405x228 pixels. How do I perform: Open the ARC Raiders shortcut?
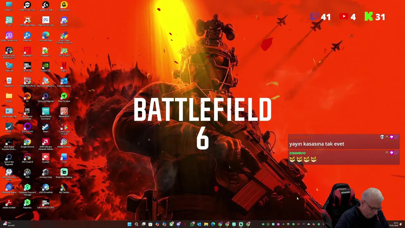point(64,188)
